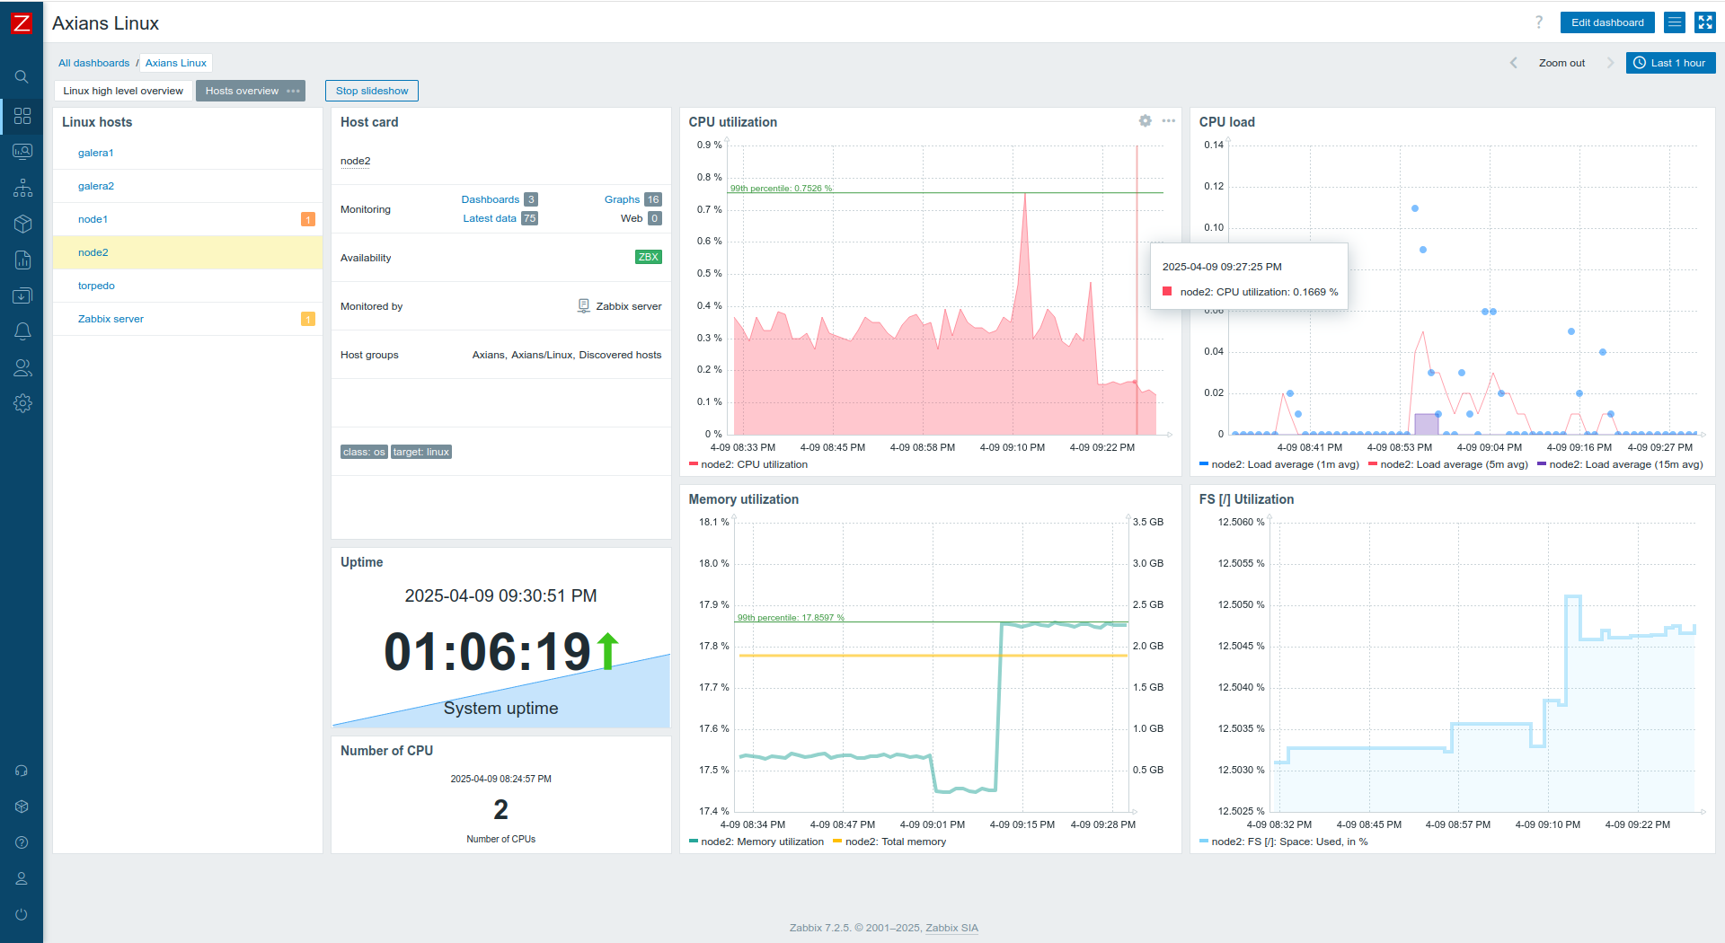Viewport: 1725px width, 943px height.
Task: Open the Services sidebar icon
Action: click(x=22, y=188)
